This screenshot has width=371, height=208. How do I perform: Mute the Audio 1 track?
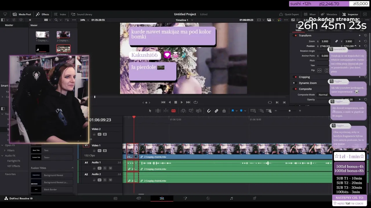tap(110, 168)
